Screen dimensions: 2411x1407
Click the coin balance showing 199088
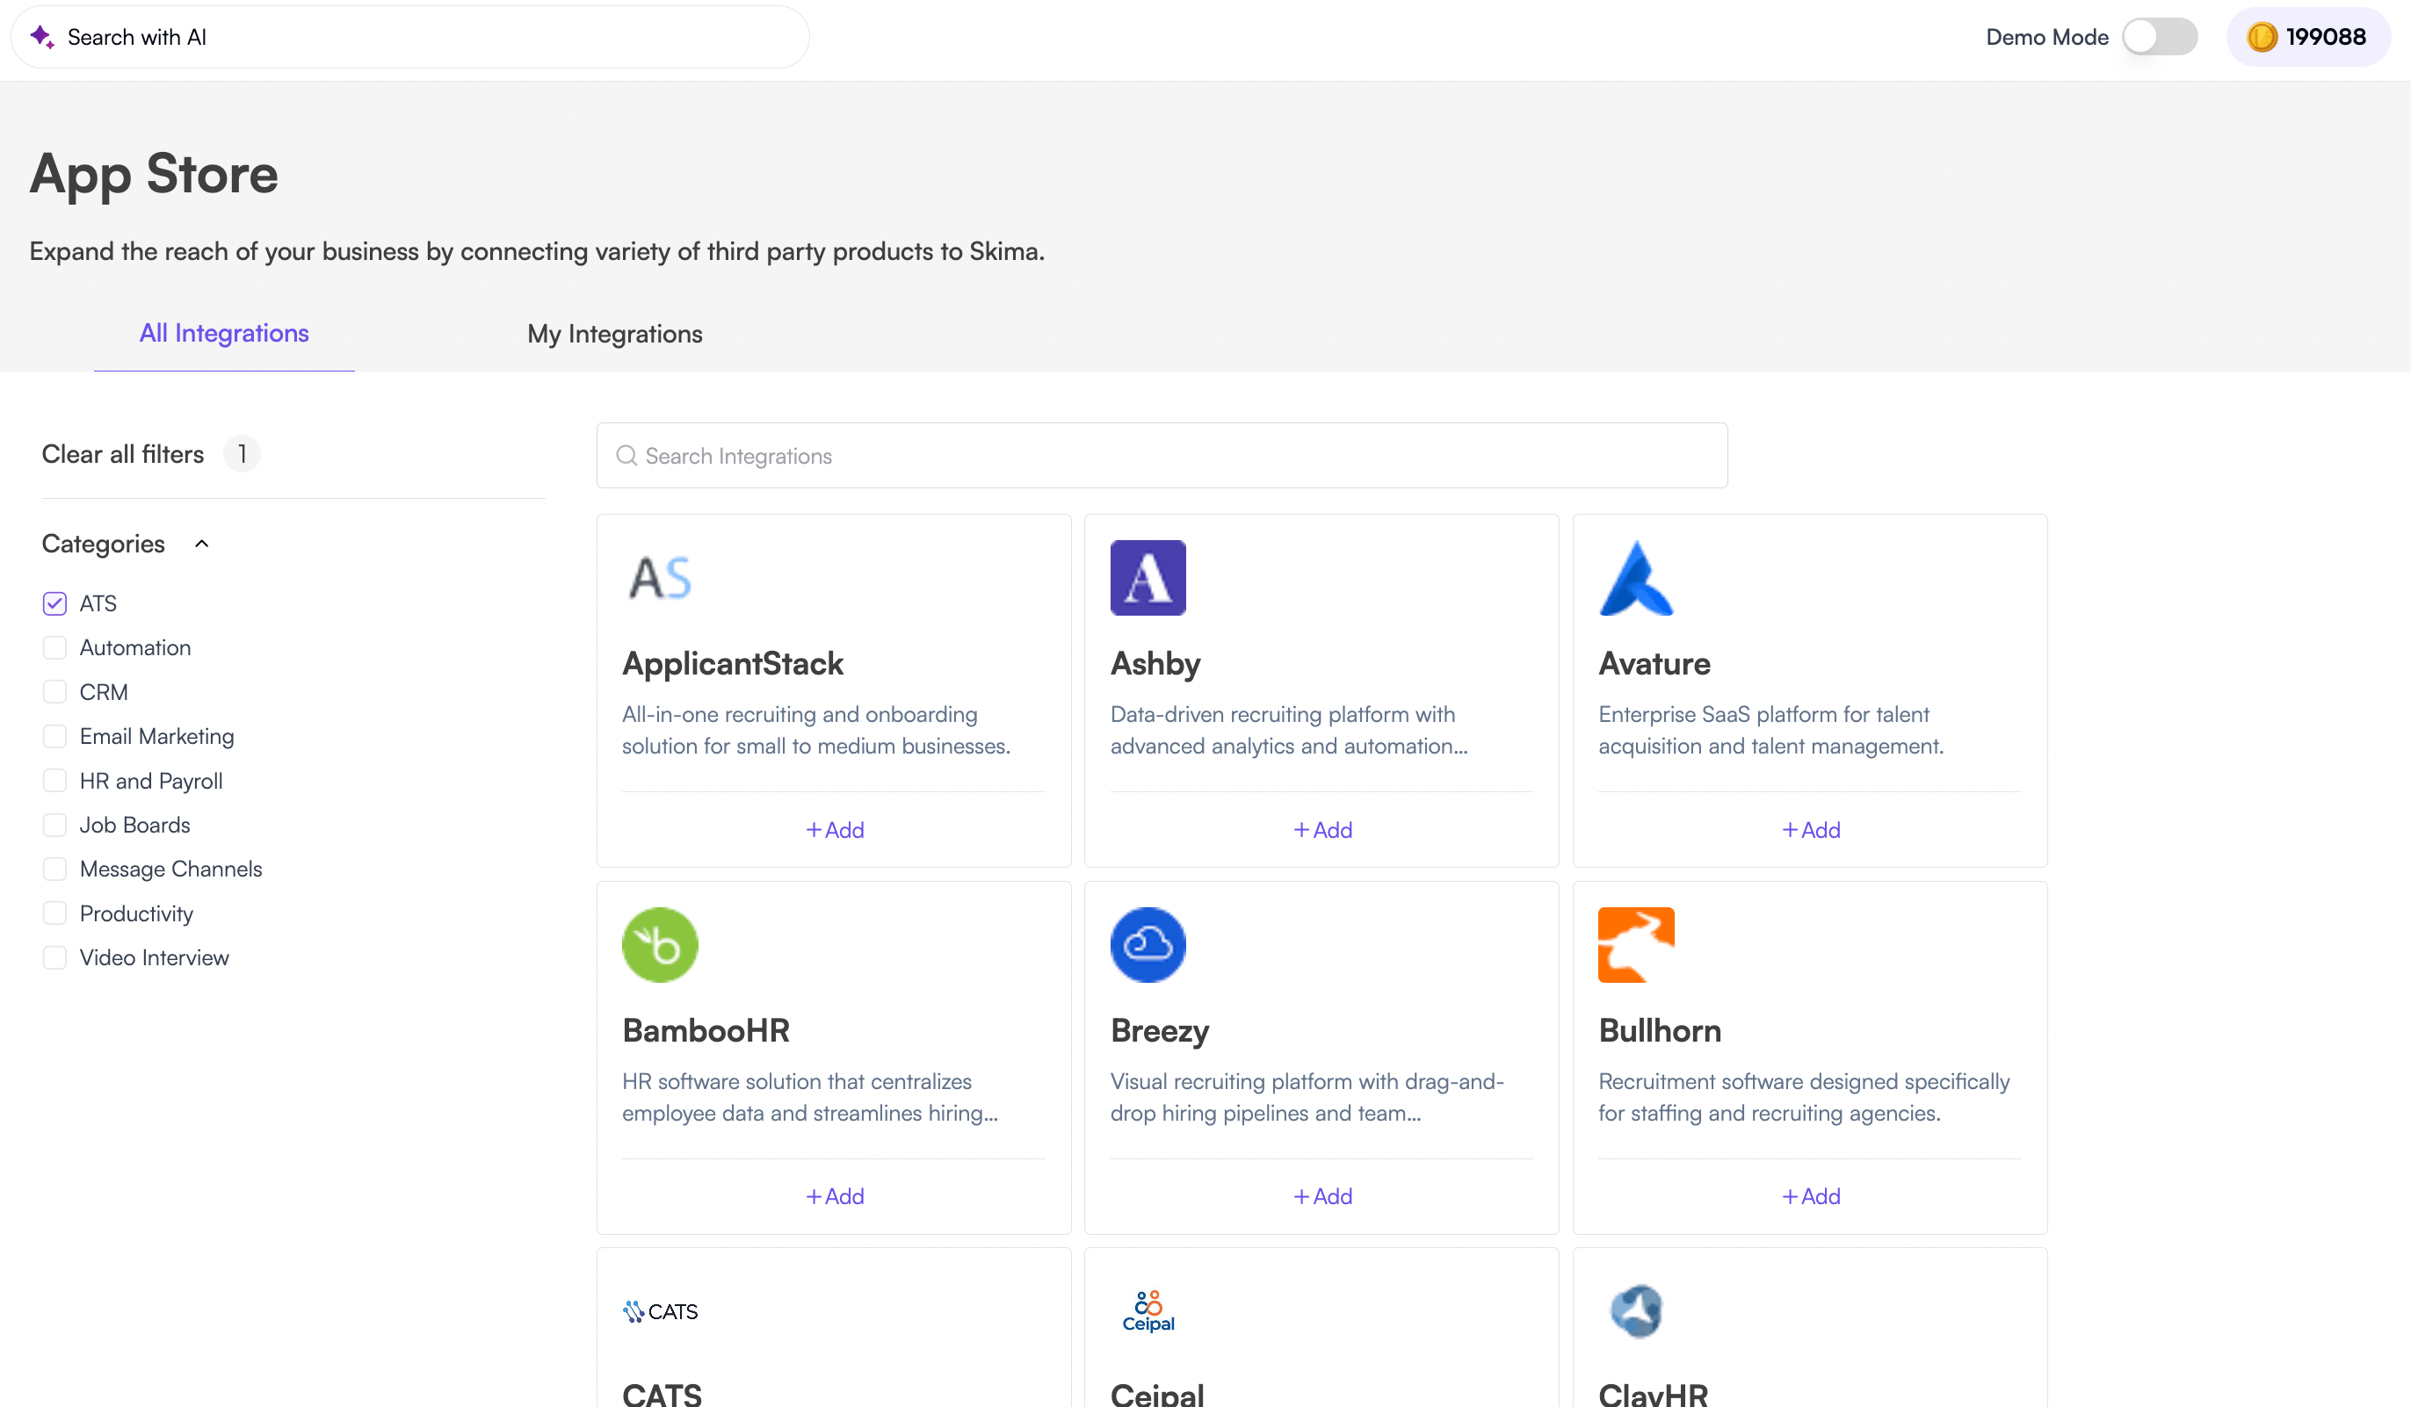click(x=2307, y=36)
